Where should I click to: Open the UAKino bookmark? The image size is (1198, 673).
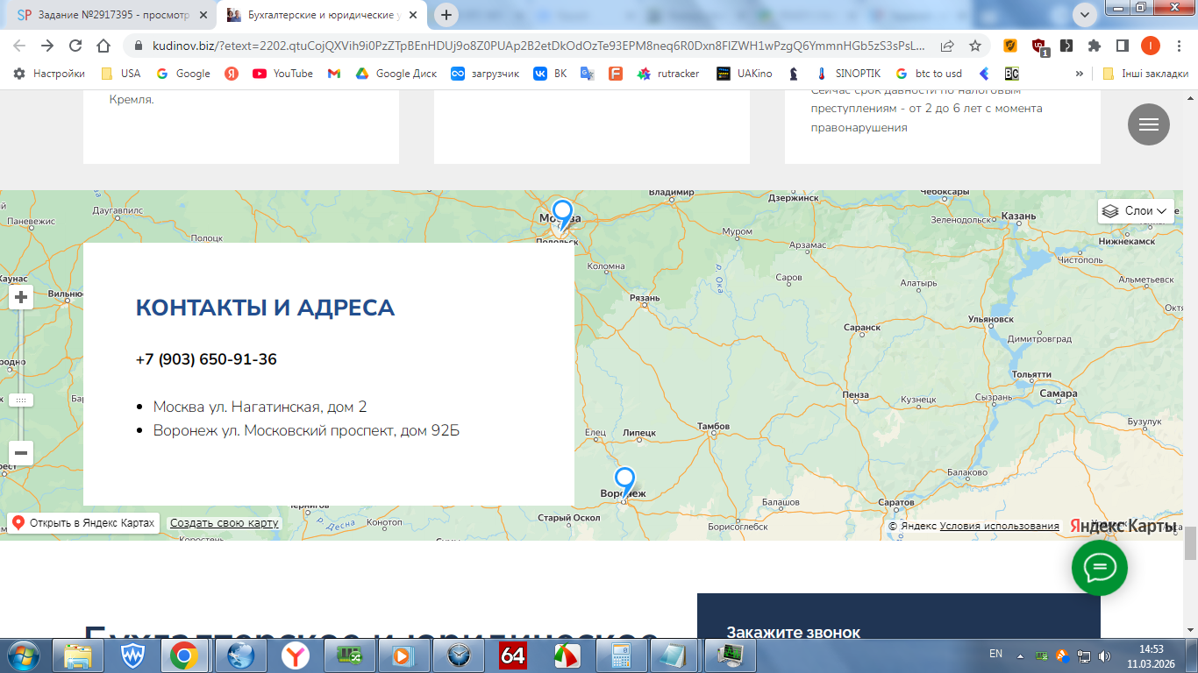point(745,74)
